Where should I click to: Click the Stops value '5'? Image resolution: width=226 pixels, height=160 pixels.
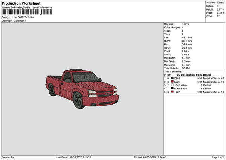pyautogui.click(x=183, y=31)
